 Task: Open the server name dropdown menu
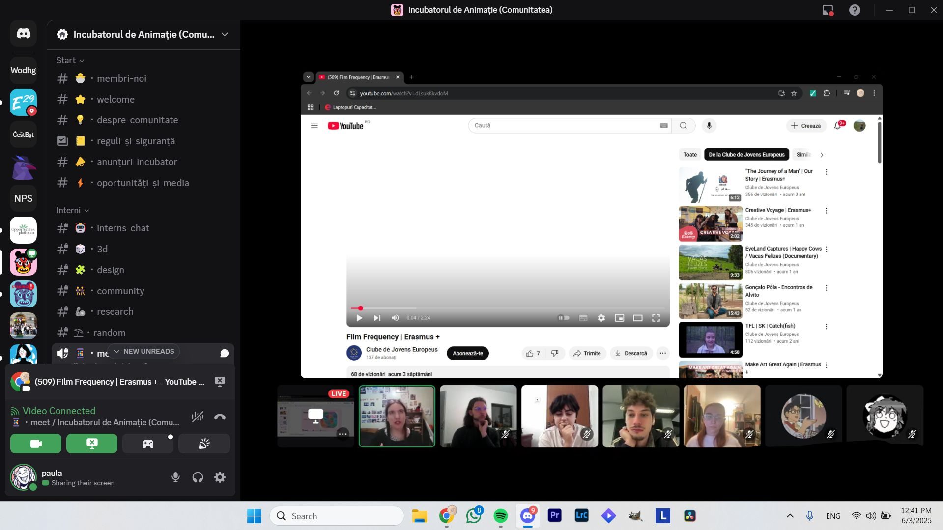(x=225, y=34)
